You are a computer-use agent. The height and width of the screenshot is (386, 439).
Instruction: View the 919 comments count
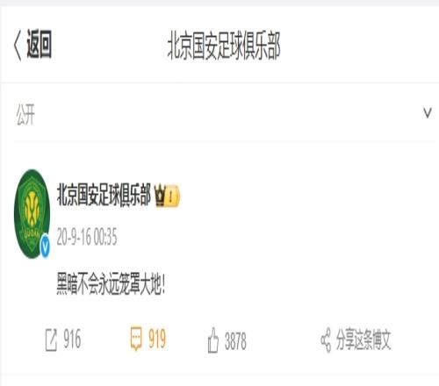157,339
